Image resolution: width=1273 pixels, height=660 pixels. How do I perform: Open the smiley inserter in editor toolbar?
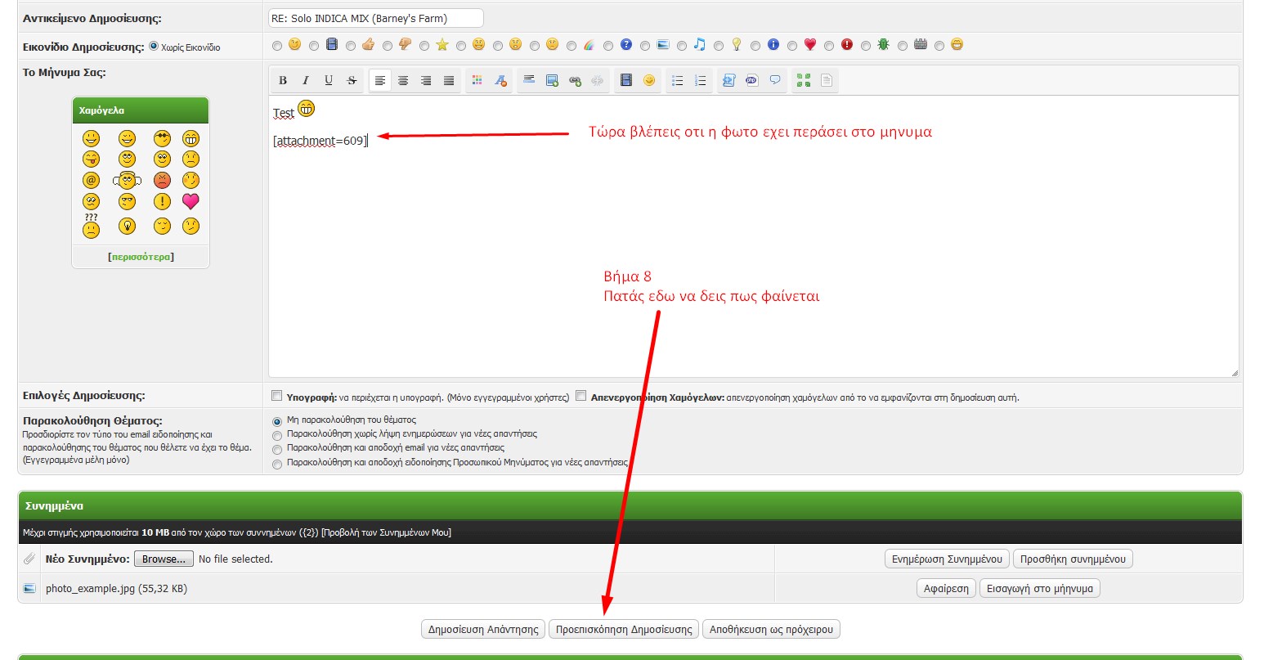click(649, 80)
